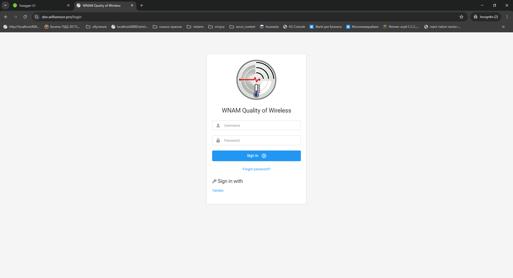This screenshot has height=278, width=513.
Task: Click the browser reload page icon
Action: [25, 17]
